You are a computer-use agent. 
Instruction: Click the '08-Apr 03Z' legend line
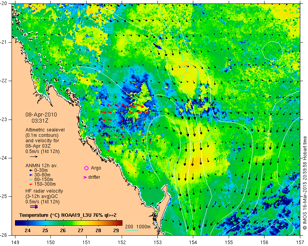(x=38, y=146)
